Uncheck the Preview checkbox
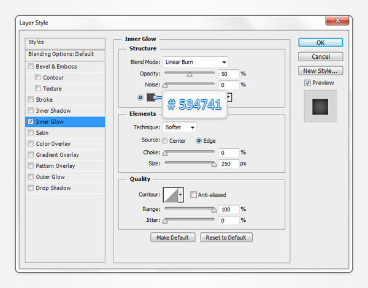Screen dimensions: 368x288 click(x=308, y=83)
